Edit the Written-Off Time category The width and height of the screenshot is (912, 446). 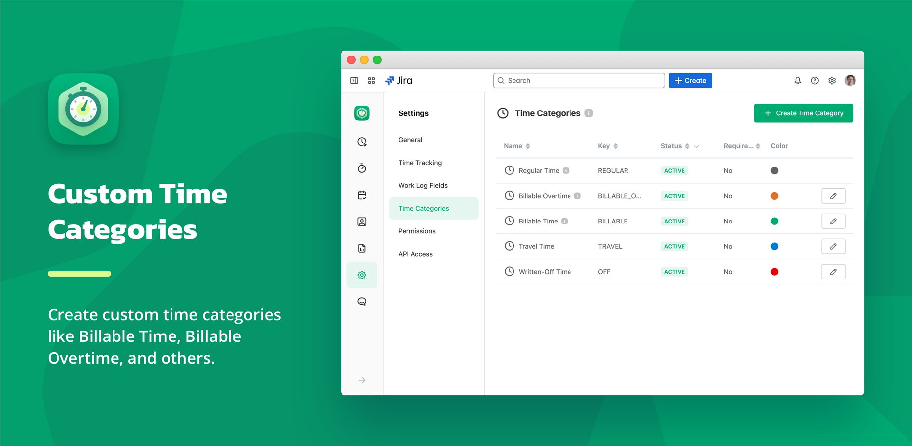833,272
